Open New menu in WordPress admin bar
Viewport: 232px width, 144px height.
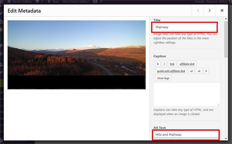coord(53,2)
